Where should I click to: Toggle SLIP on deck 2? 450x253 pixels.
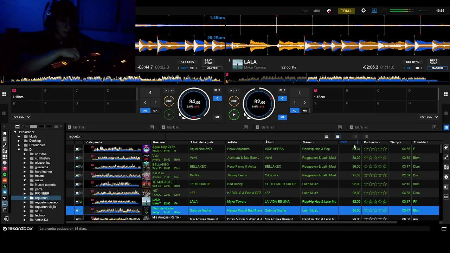[282, 90]
